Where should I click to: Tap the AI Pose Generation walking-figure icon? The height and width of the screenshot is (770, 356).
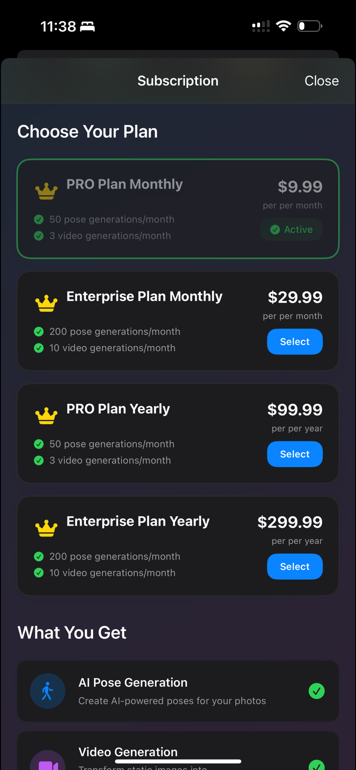(47, 691)
